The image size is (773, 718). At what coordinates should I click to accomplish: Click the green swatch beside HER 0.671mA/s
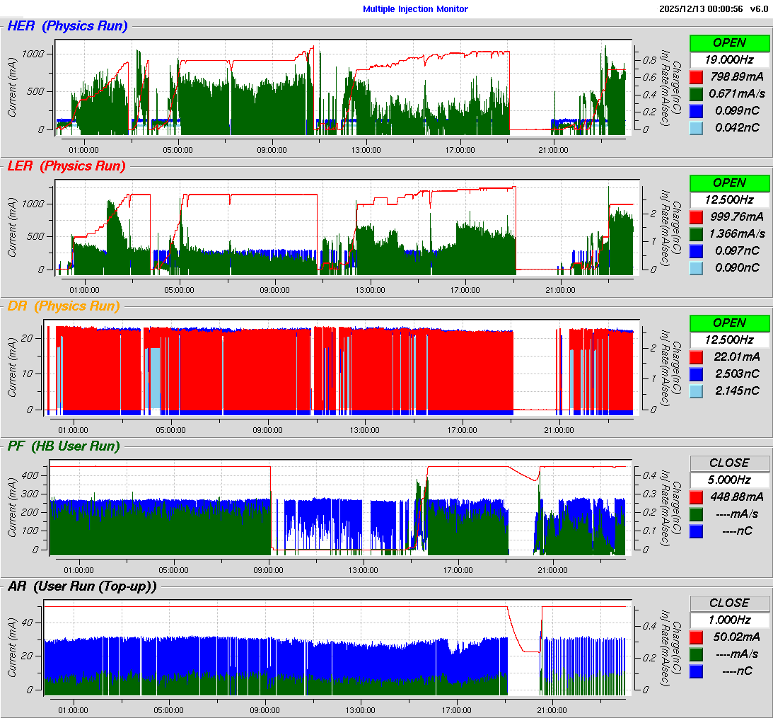(697, 93)
